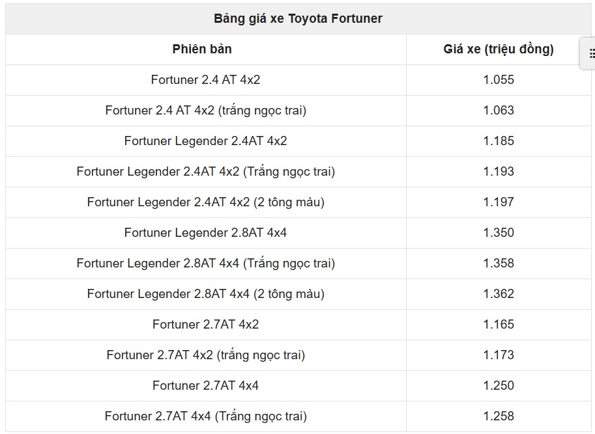Click Fortuner 2.4 AT 4x2 (trắng ngọc trai) cell
Screen dimensions: 595x434
tap(206, 111)
